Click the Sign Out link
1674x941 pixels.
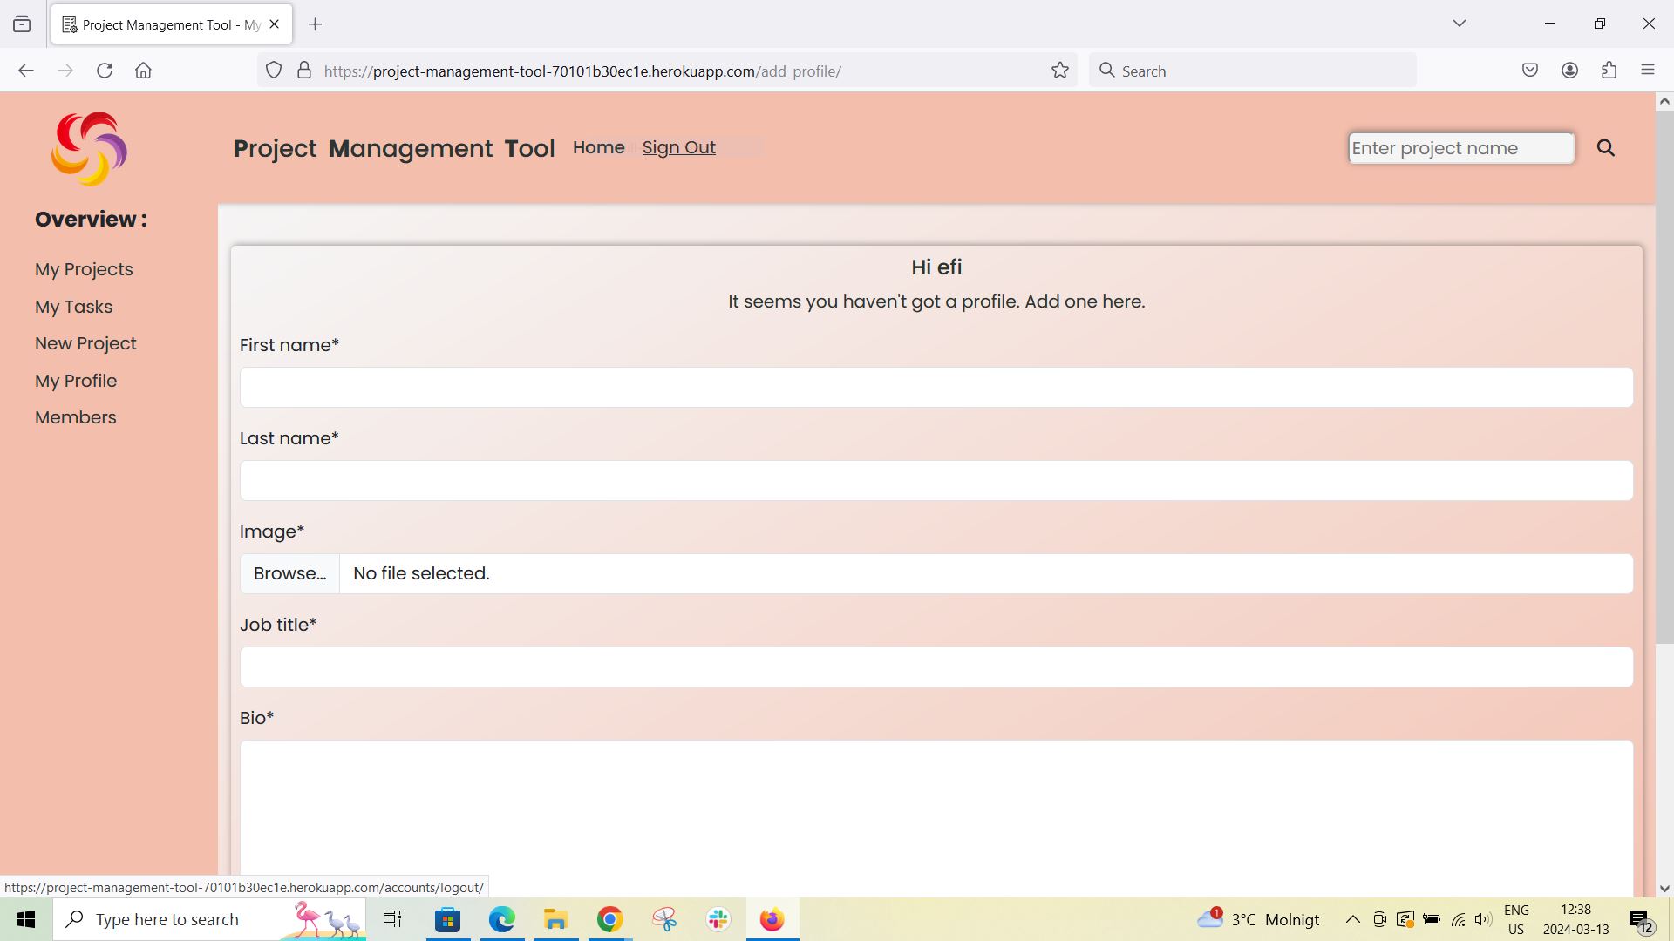(x=678, y=147)
